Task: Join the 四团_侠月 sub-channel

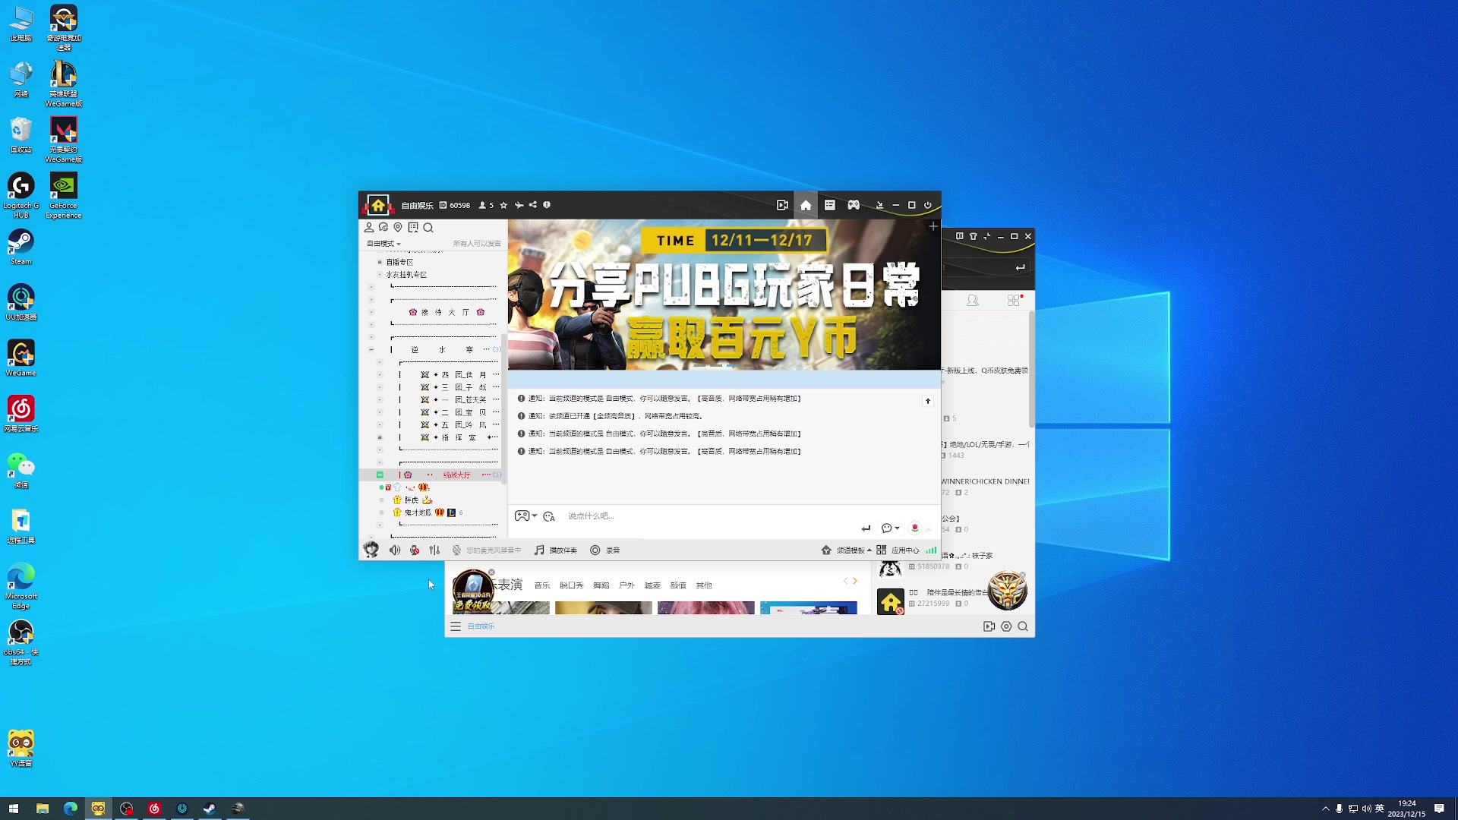Action: pos(459,375)
